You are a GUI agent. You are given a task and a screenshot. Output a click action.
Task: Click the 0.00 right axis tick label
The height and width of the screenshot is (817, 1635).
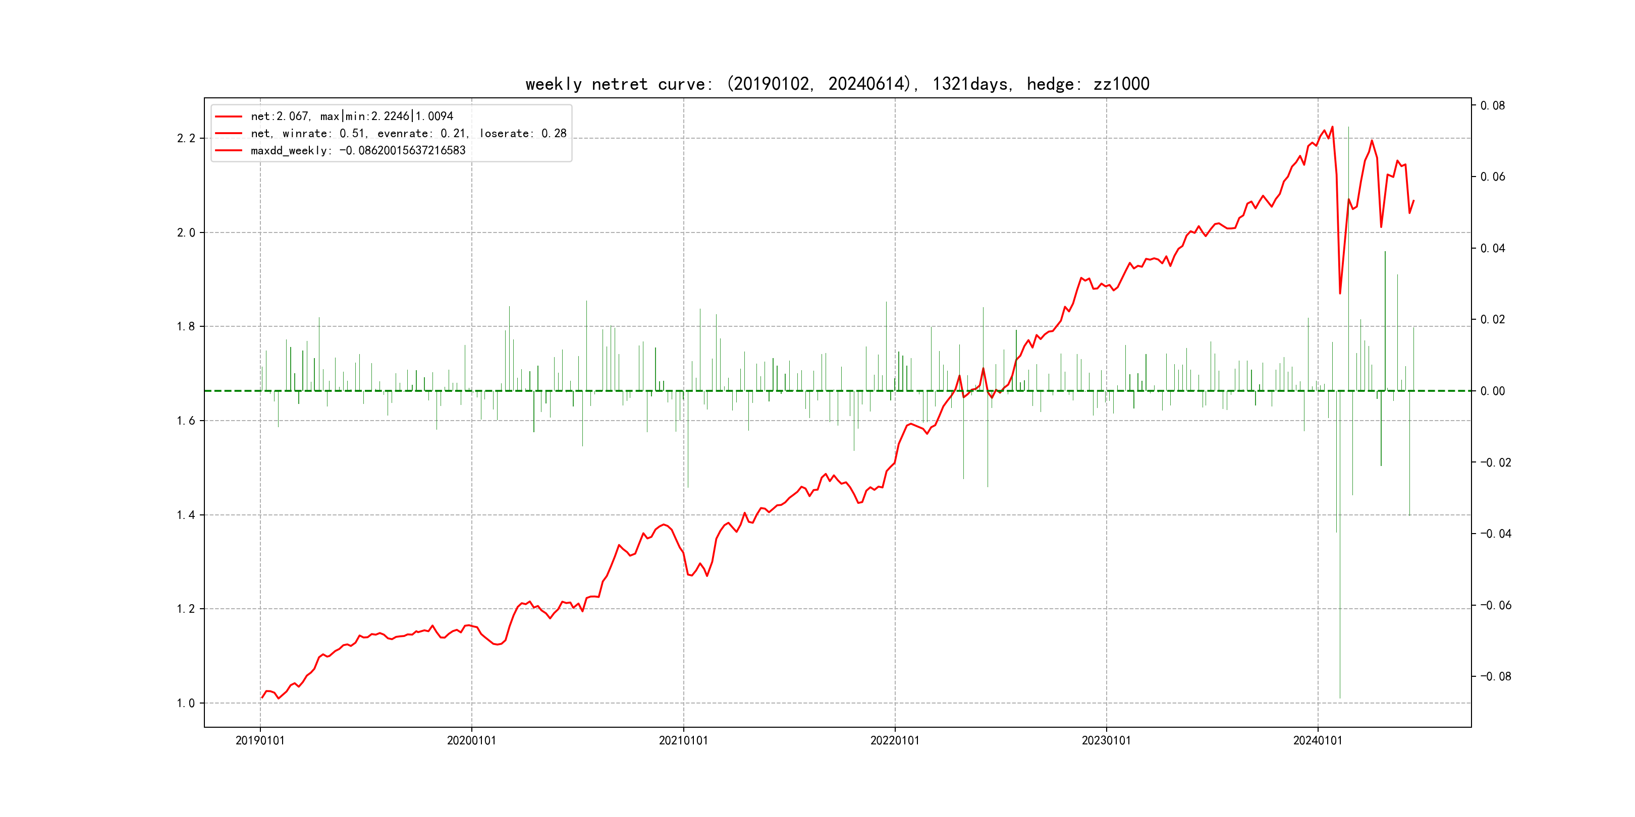[1492, 391]
